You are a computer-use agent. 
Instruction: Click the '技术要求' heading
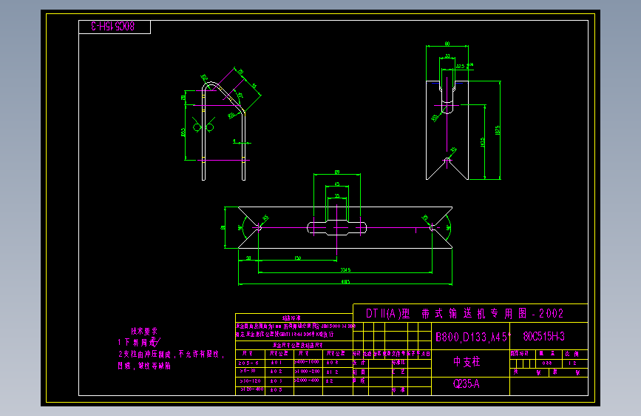(x=144, y=331)
